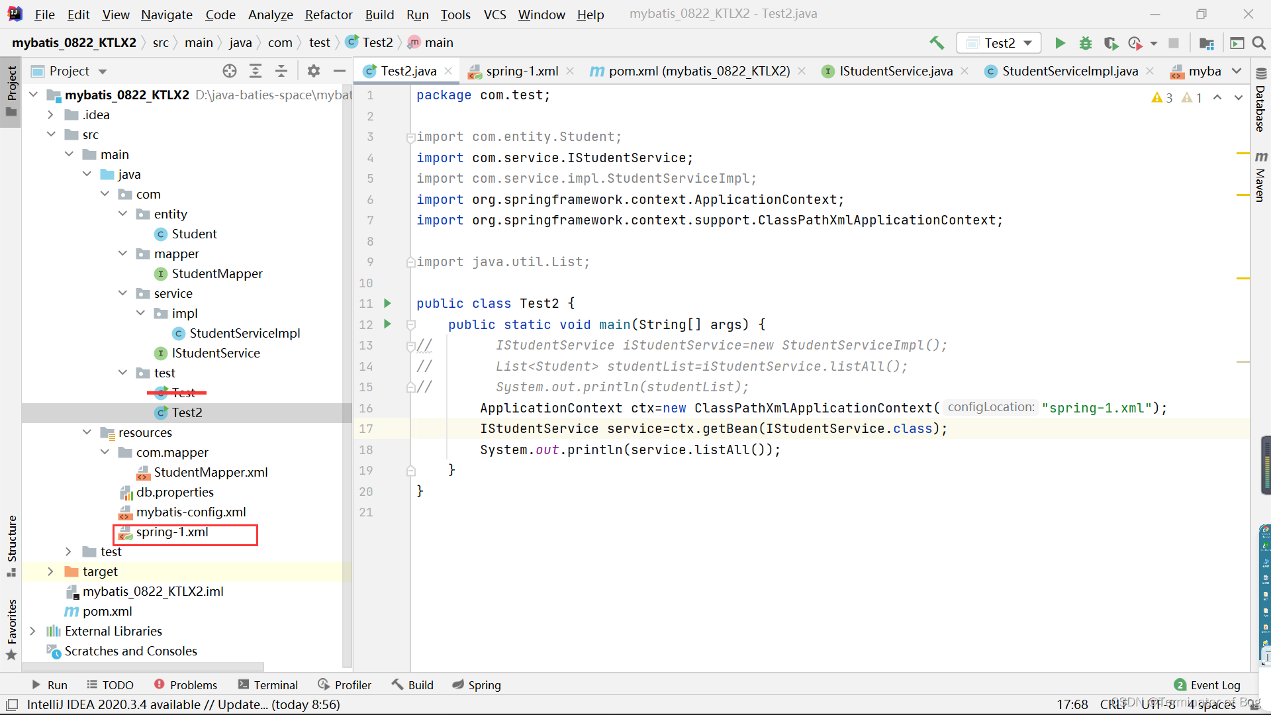Expand the target folder
Screen dimensions: 1271x715
point(51,571)
